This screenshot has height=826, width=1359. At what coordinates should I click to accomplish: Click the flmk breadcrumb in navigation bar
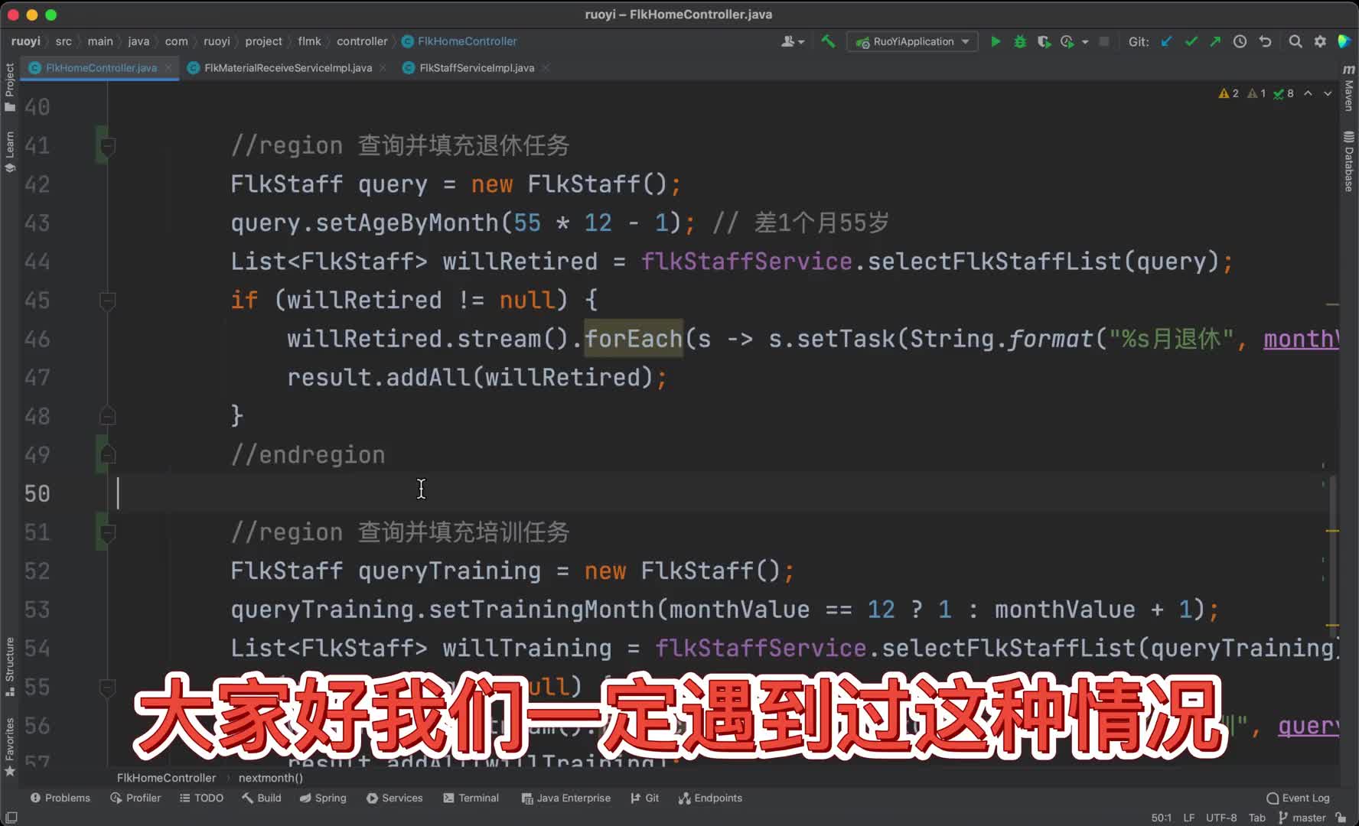point(309,41)
